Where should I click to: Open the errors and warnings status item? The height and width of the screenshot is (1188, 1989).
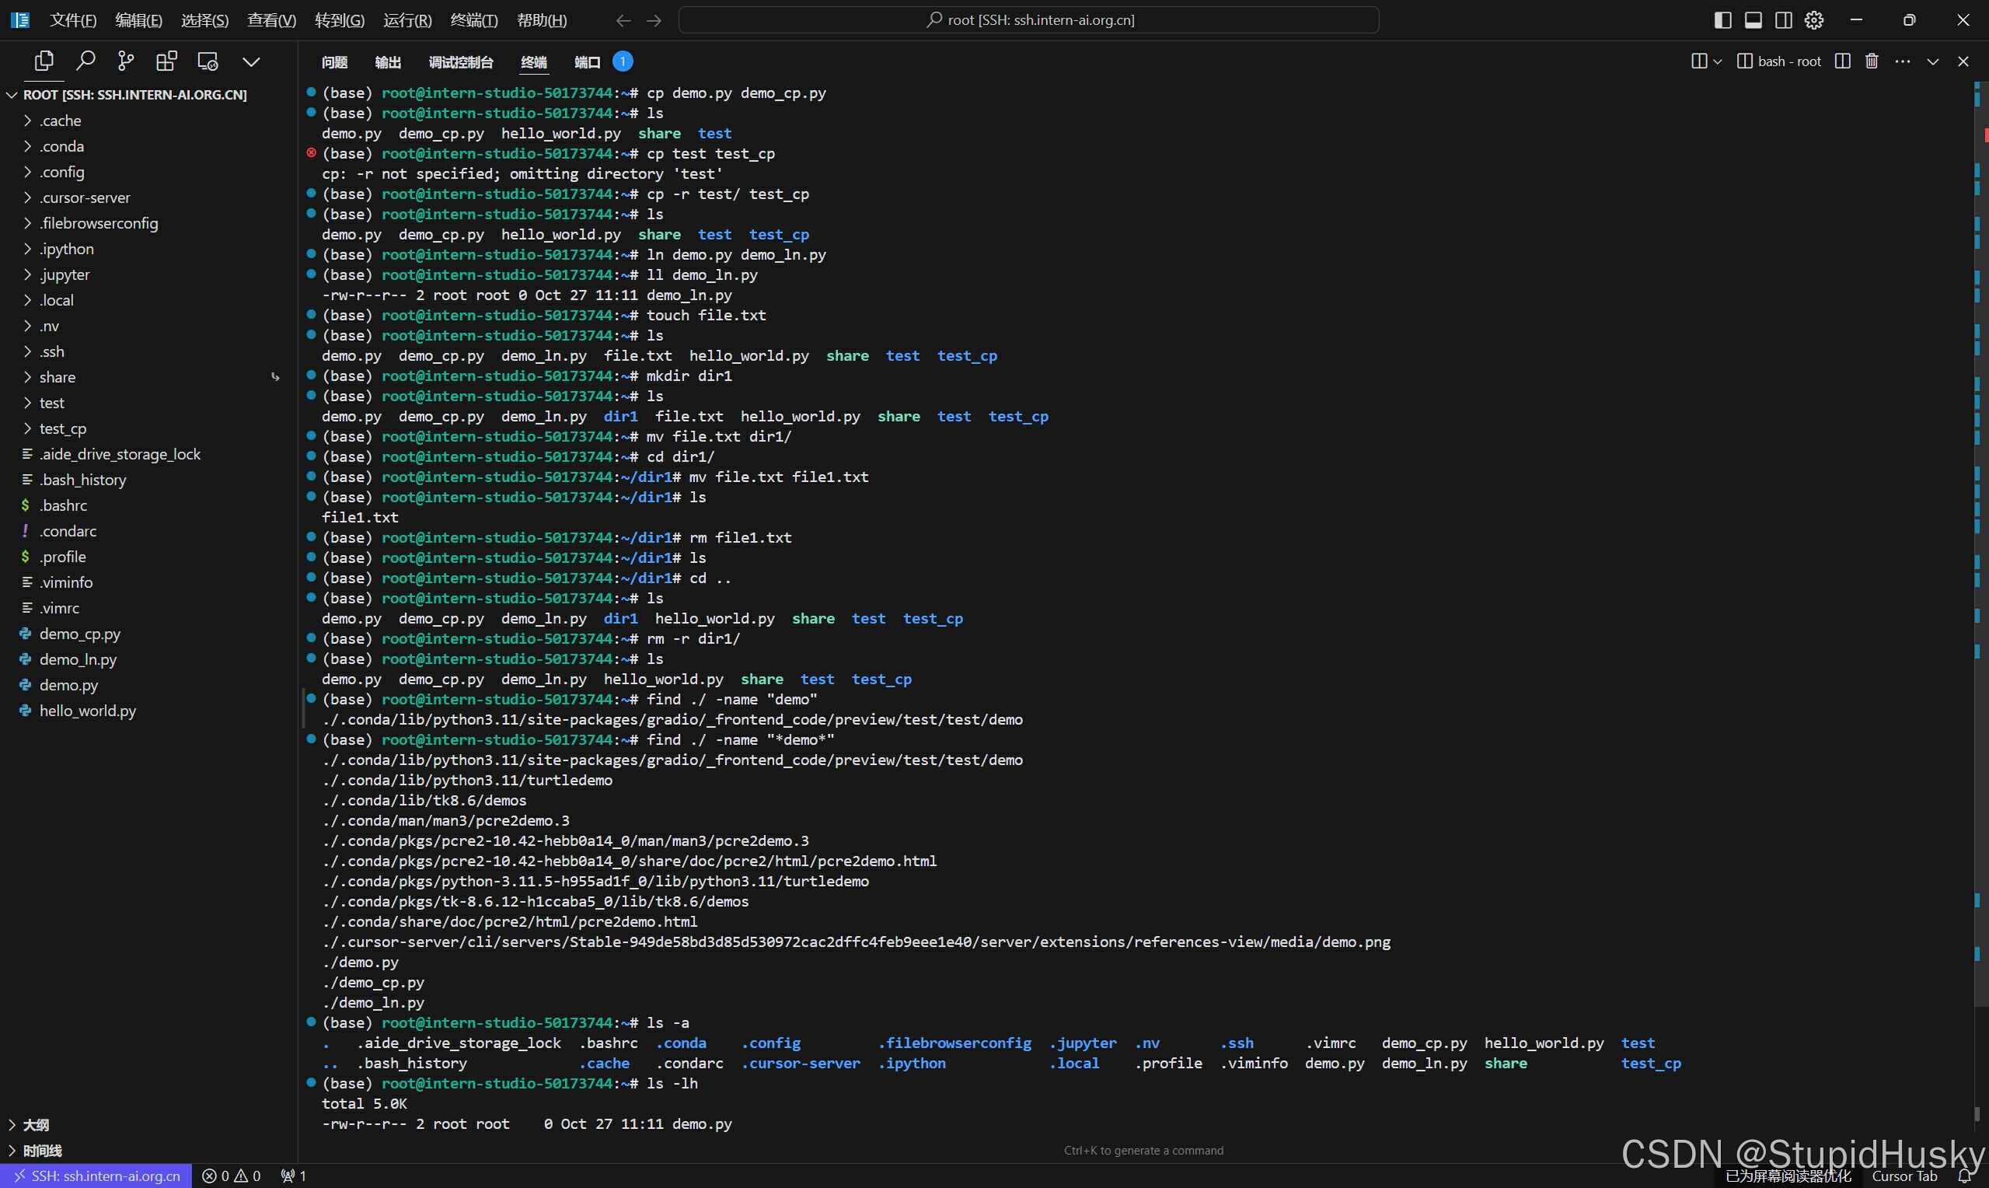coord(232,1176)
